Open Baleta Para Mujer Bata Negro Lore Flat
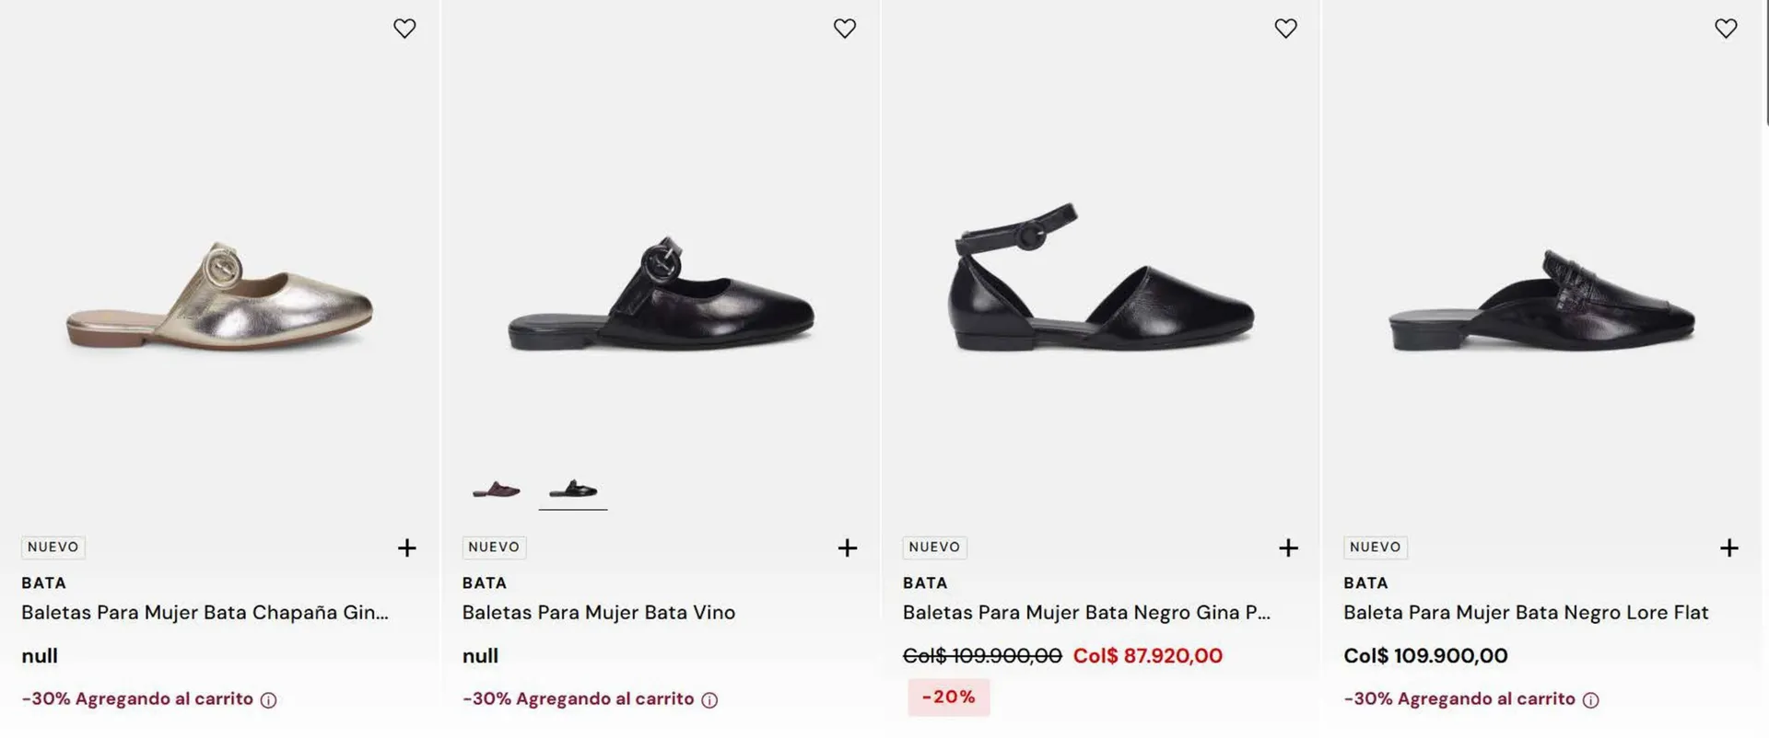 coord(1525,613)
